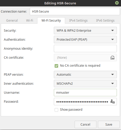
Task: Click the Username field containing mmuster
Action: tap(85, 93)
